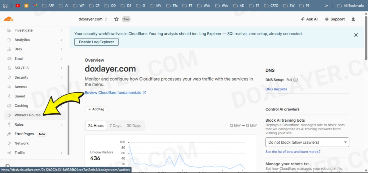Click the SSL/TLS padlock icon
This screenshot has width=368, height=173.
[x=9, y=68]
